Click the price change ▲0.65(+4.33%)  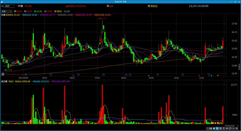pos(76,6)
